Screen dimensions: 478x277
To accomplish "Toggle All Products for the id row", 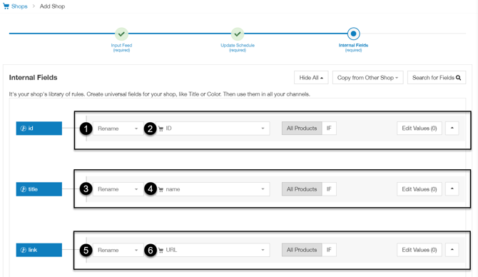I will [x=302, y=128].
